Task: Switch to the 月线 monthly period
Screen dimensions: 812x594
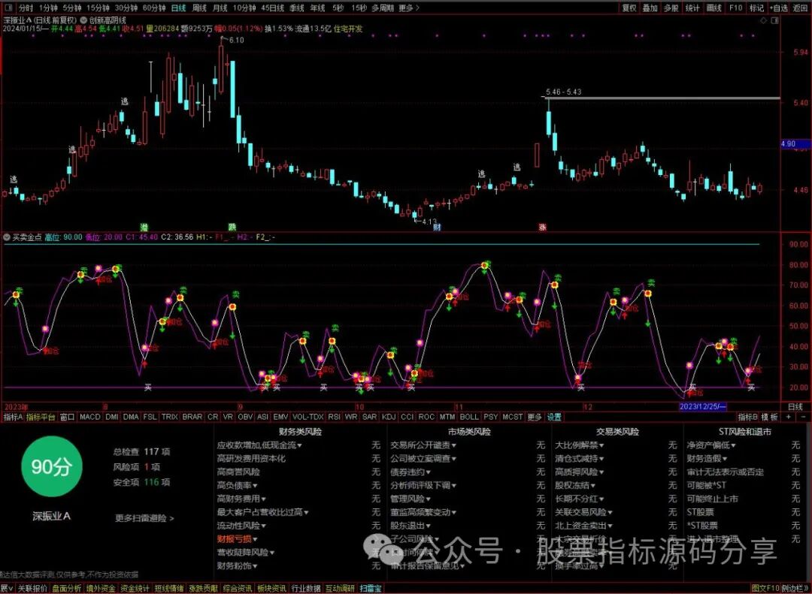Action: (x=220, y=8)
